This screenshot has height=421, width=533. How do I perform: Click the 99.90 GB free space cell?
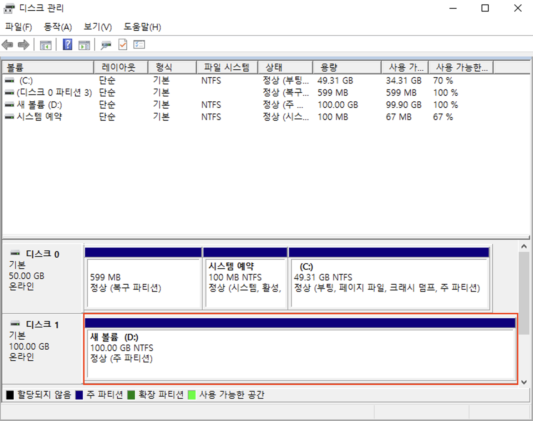tap(404, 105)
